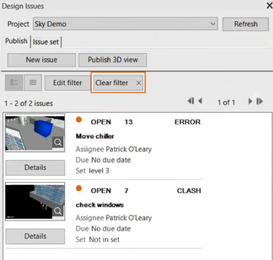Image resolution: width=273 pixels, height=260 pixels.
Task: Open Edit filter
Action: tap(68, 83)
